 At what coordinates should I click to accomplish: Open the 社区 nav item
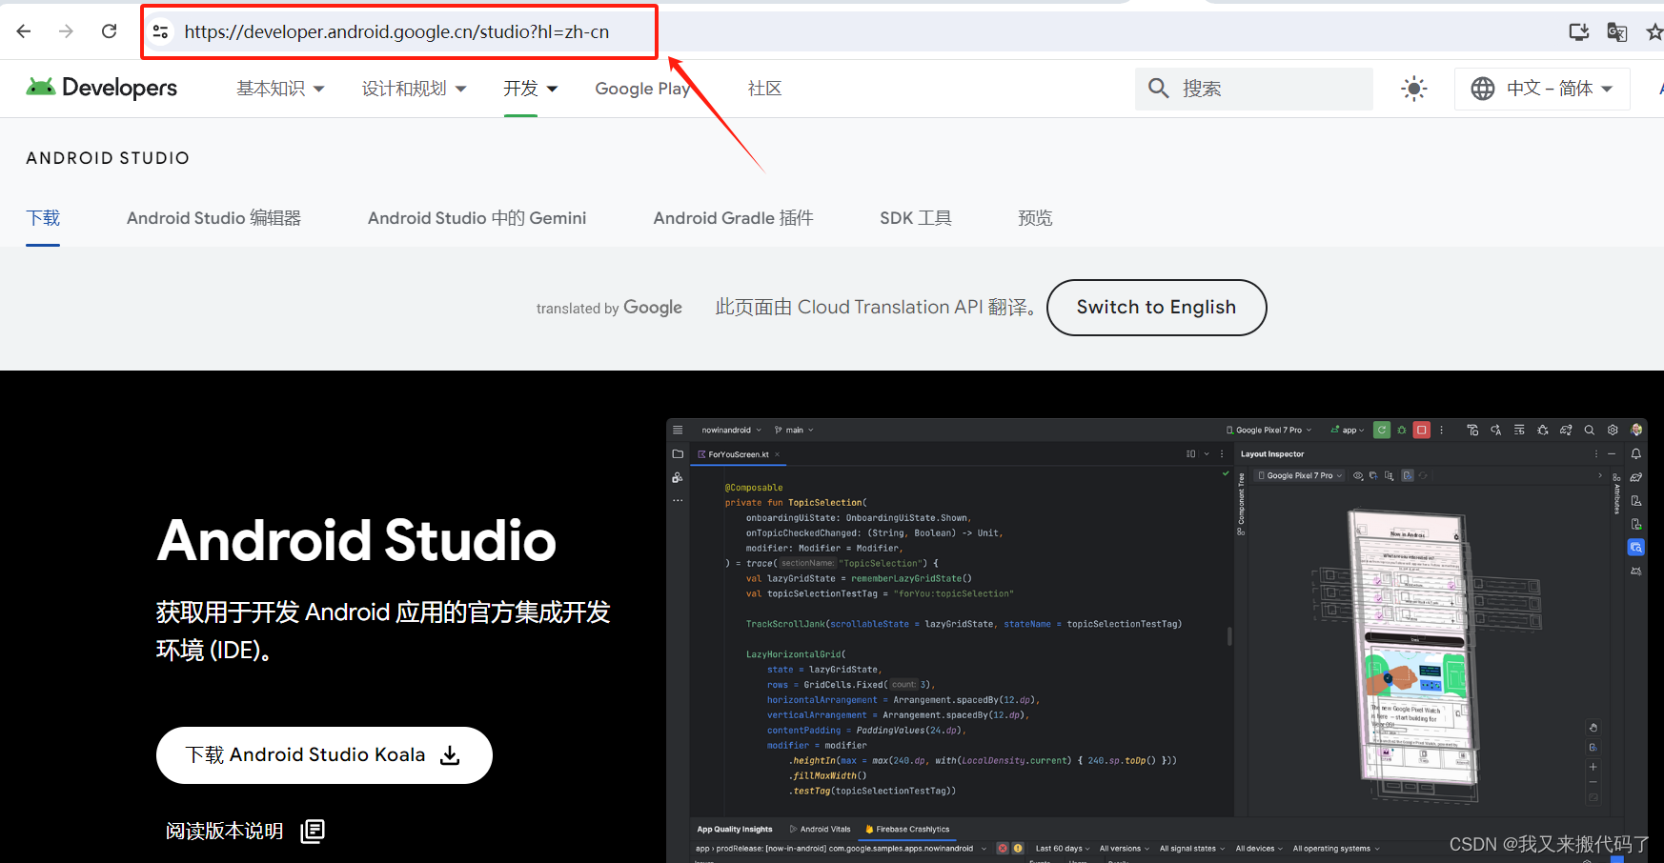(x=764, y=89)
